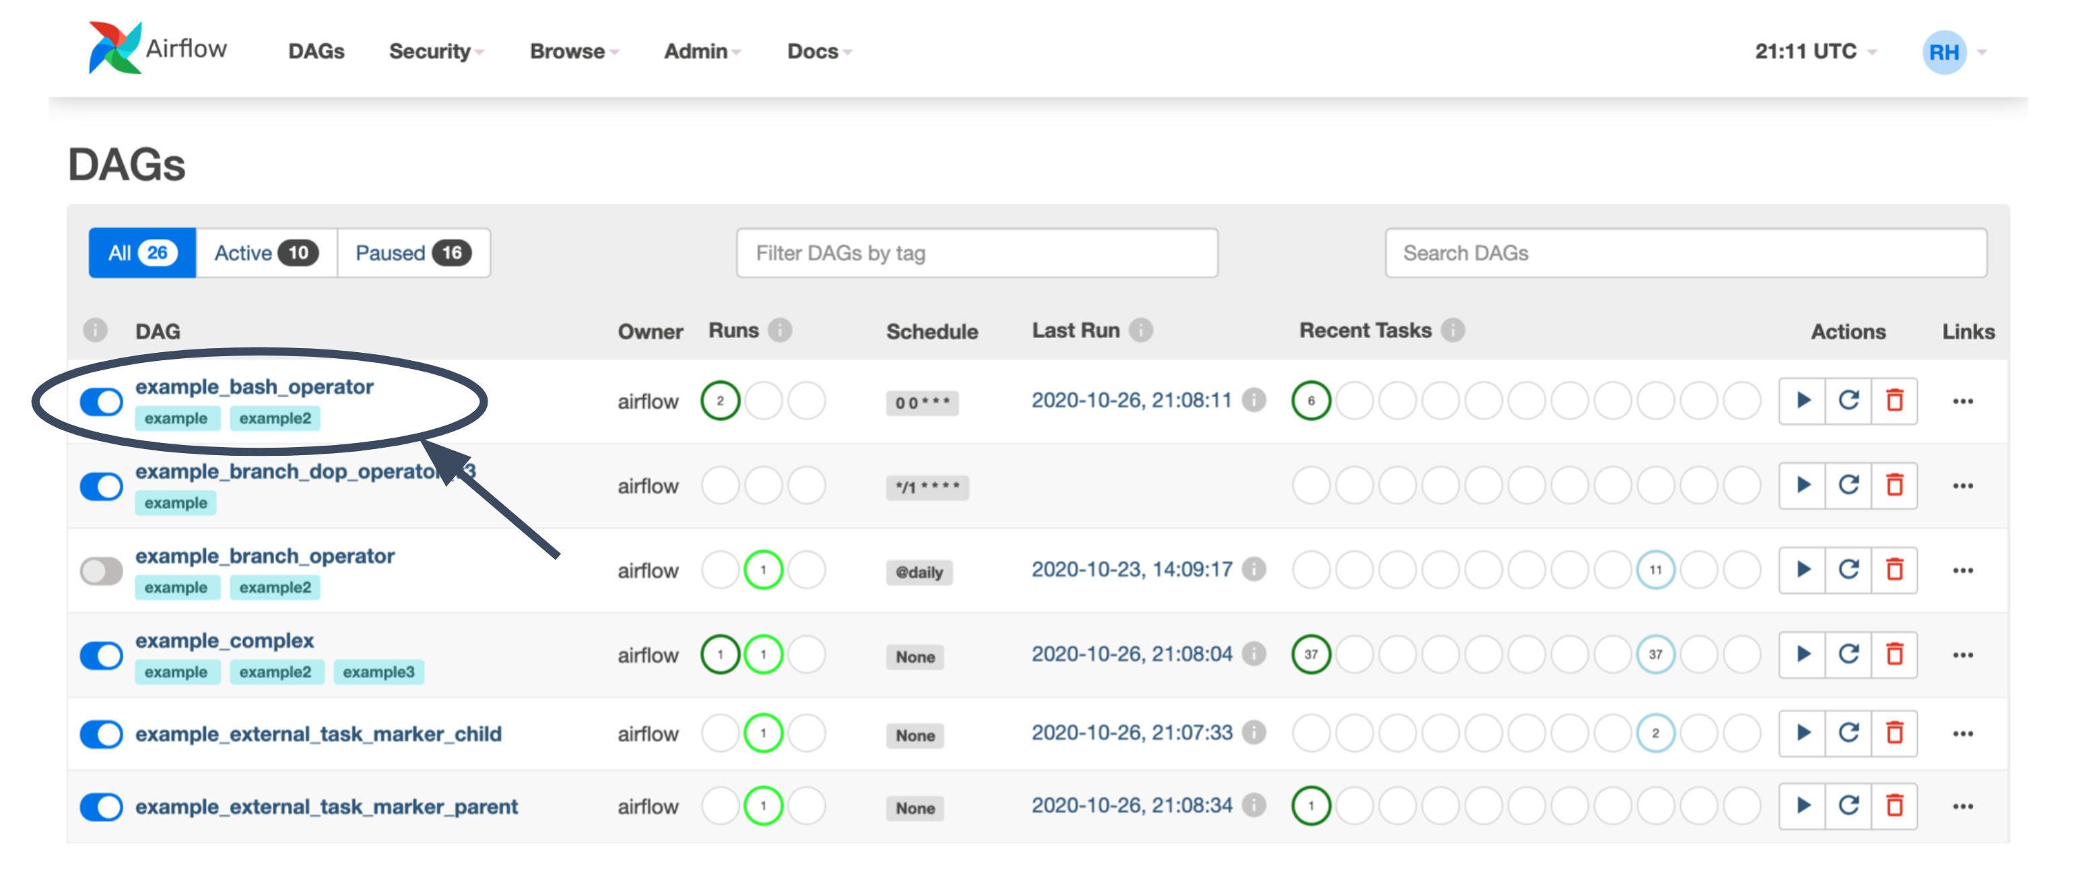The height and width of the screenshot is (882, 2081).
Task: Click the Search DAGs field
Action: pyautogui.click(x=1685, y=252)
